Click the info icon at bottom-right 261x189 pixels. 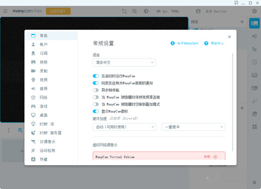(254, 182)
